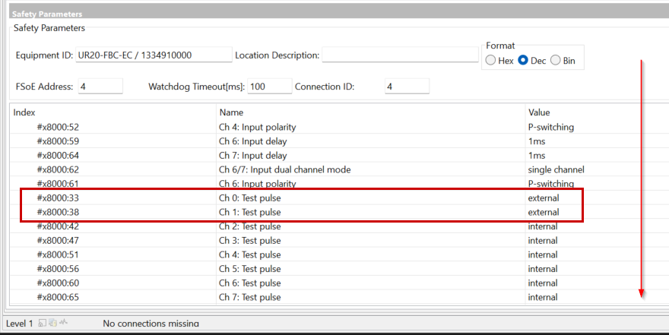Image resolution: width=669 pixels, height=335 pixels.
Task: Select the Dec format radio button
Action: (523, 61)
